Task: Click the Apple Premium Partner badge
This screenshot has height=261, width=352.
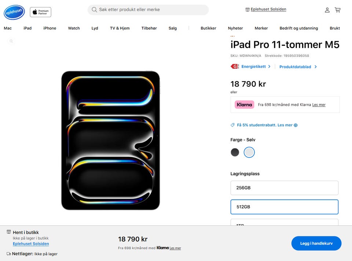Action: pyautogui.click(x=40, y=12)
